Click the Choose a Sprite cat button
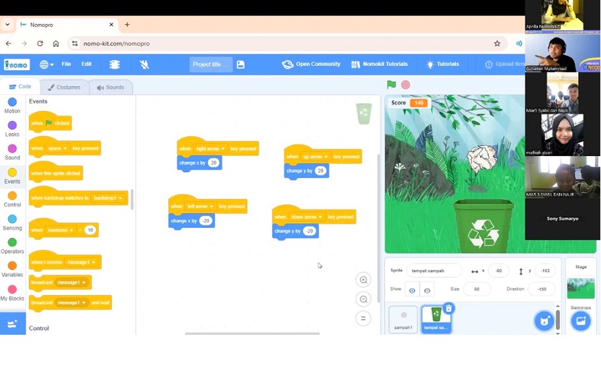The width and height of the screenshot is (601, 365). click(545, 321)
